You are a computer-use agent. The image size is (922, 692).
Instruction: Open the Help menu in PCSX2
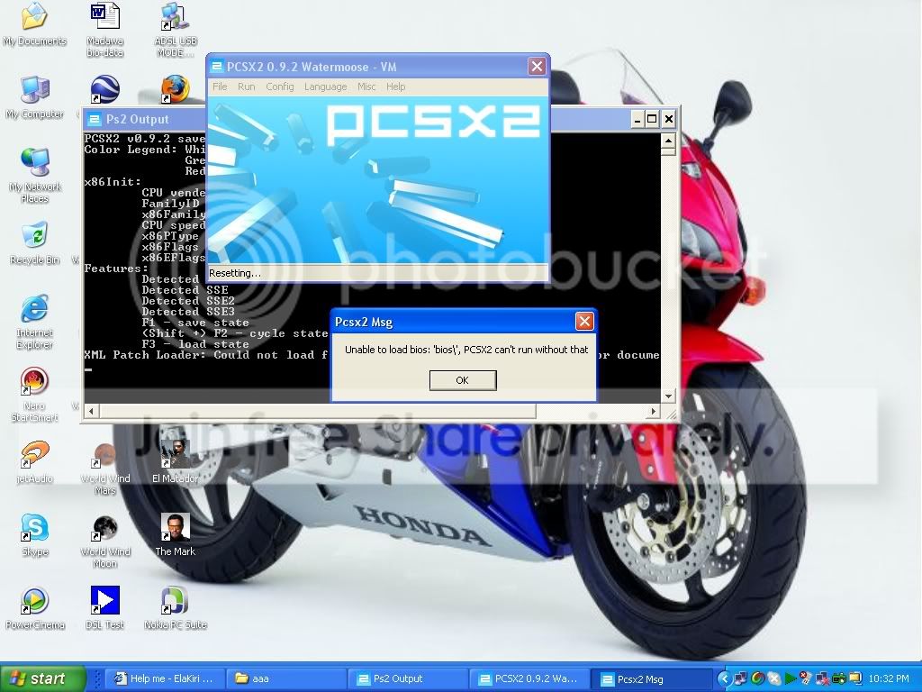click(396, 86)
